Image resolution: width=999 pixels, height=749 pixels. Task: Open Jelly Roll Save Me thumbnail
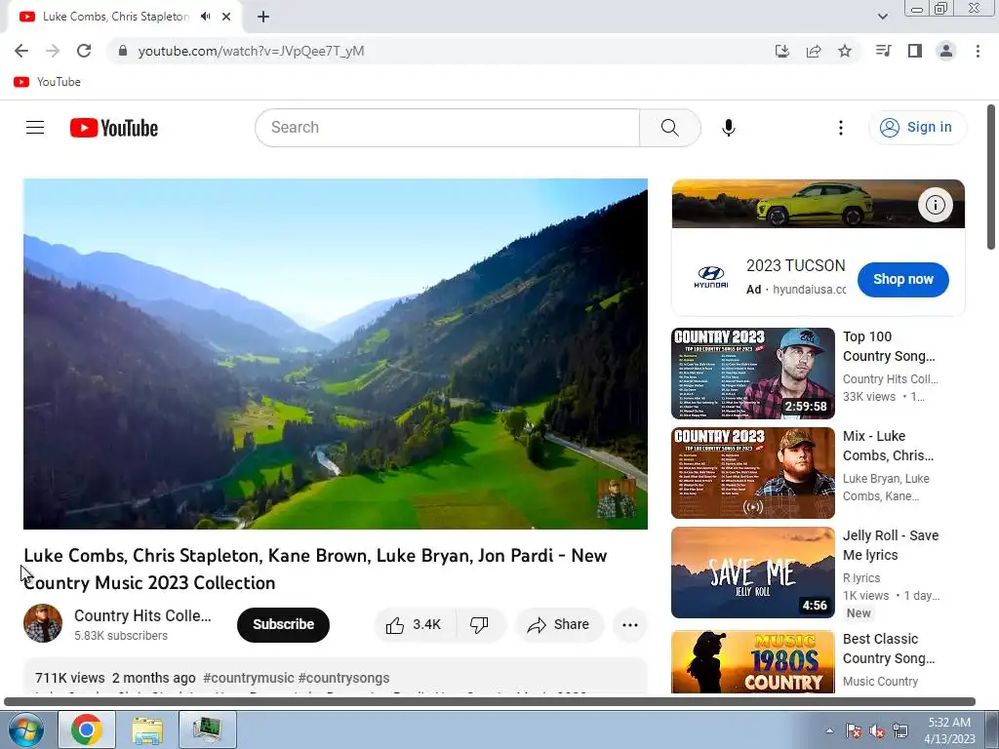pyautogui.click(x=753, y=572)
